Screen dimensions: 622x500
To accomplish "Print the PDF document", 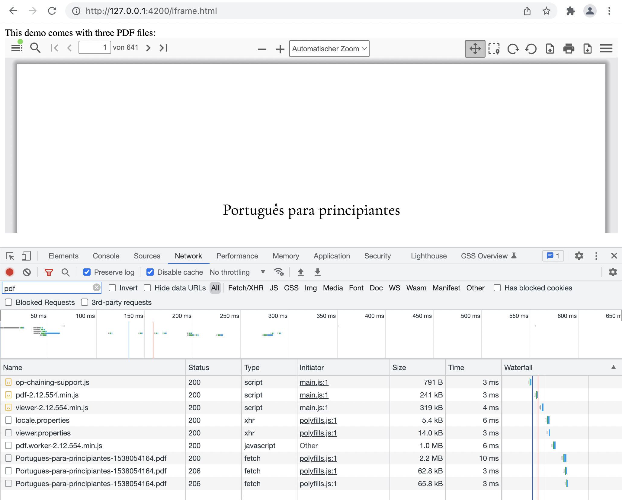I will point(569,48).
